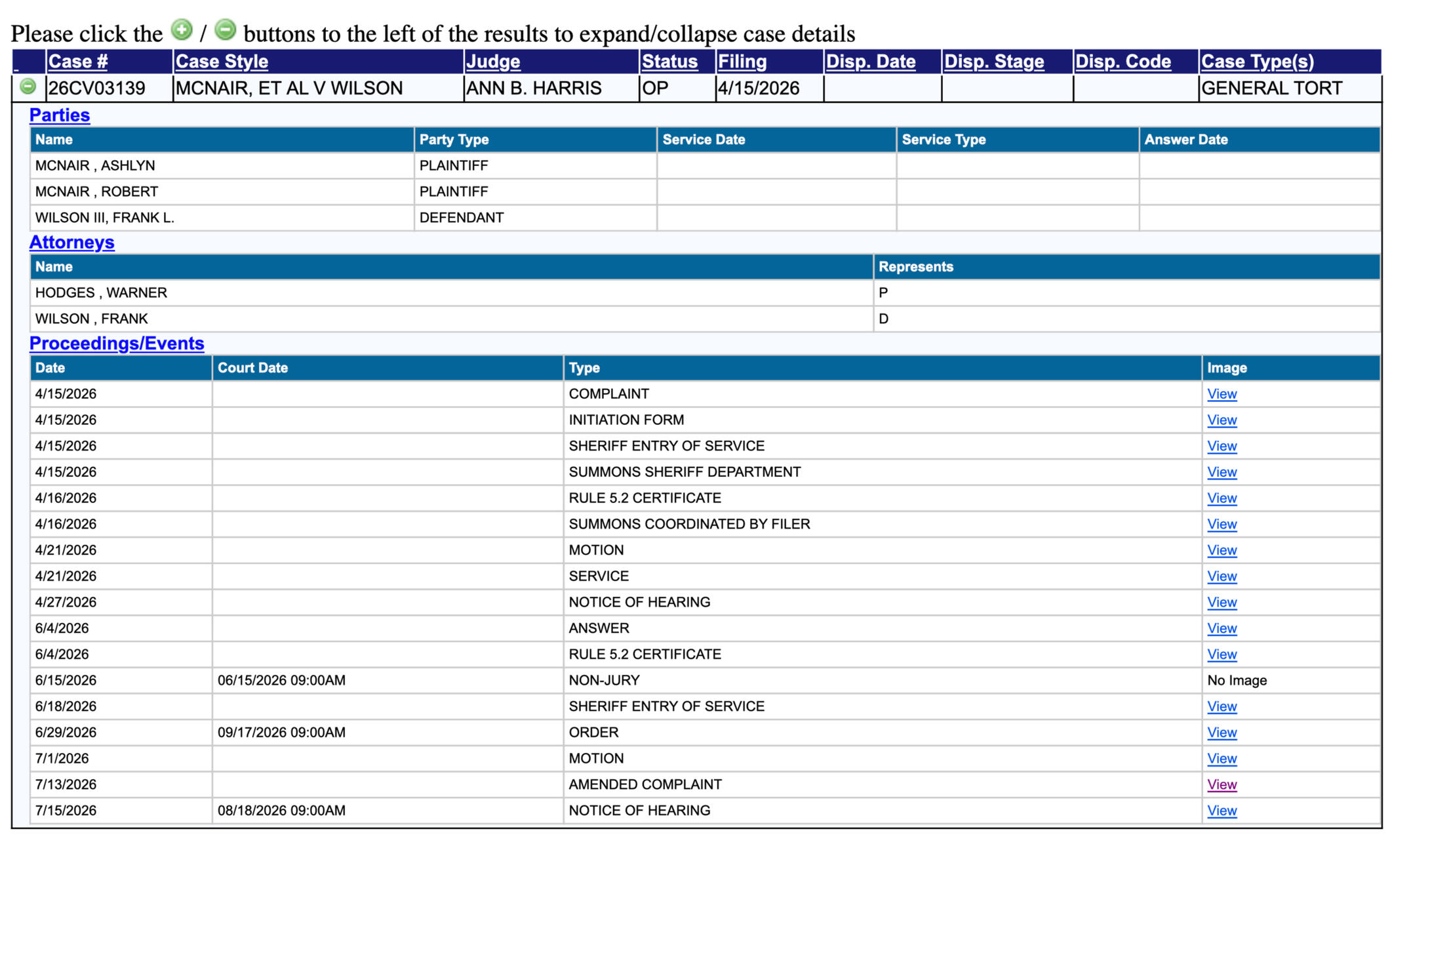1455x968 pixels.
Task: Click the green plus icon in the instructions
Action: tap(182, 30)
